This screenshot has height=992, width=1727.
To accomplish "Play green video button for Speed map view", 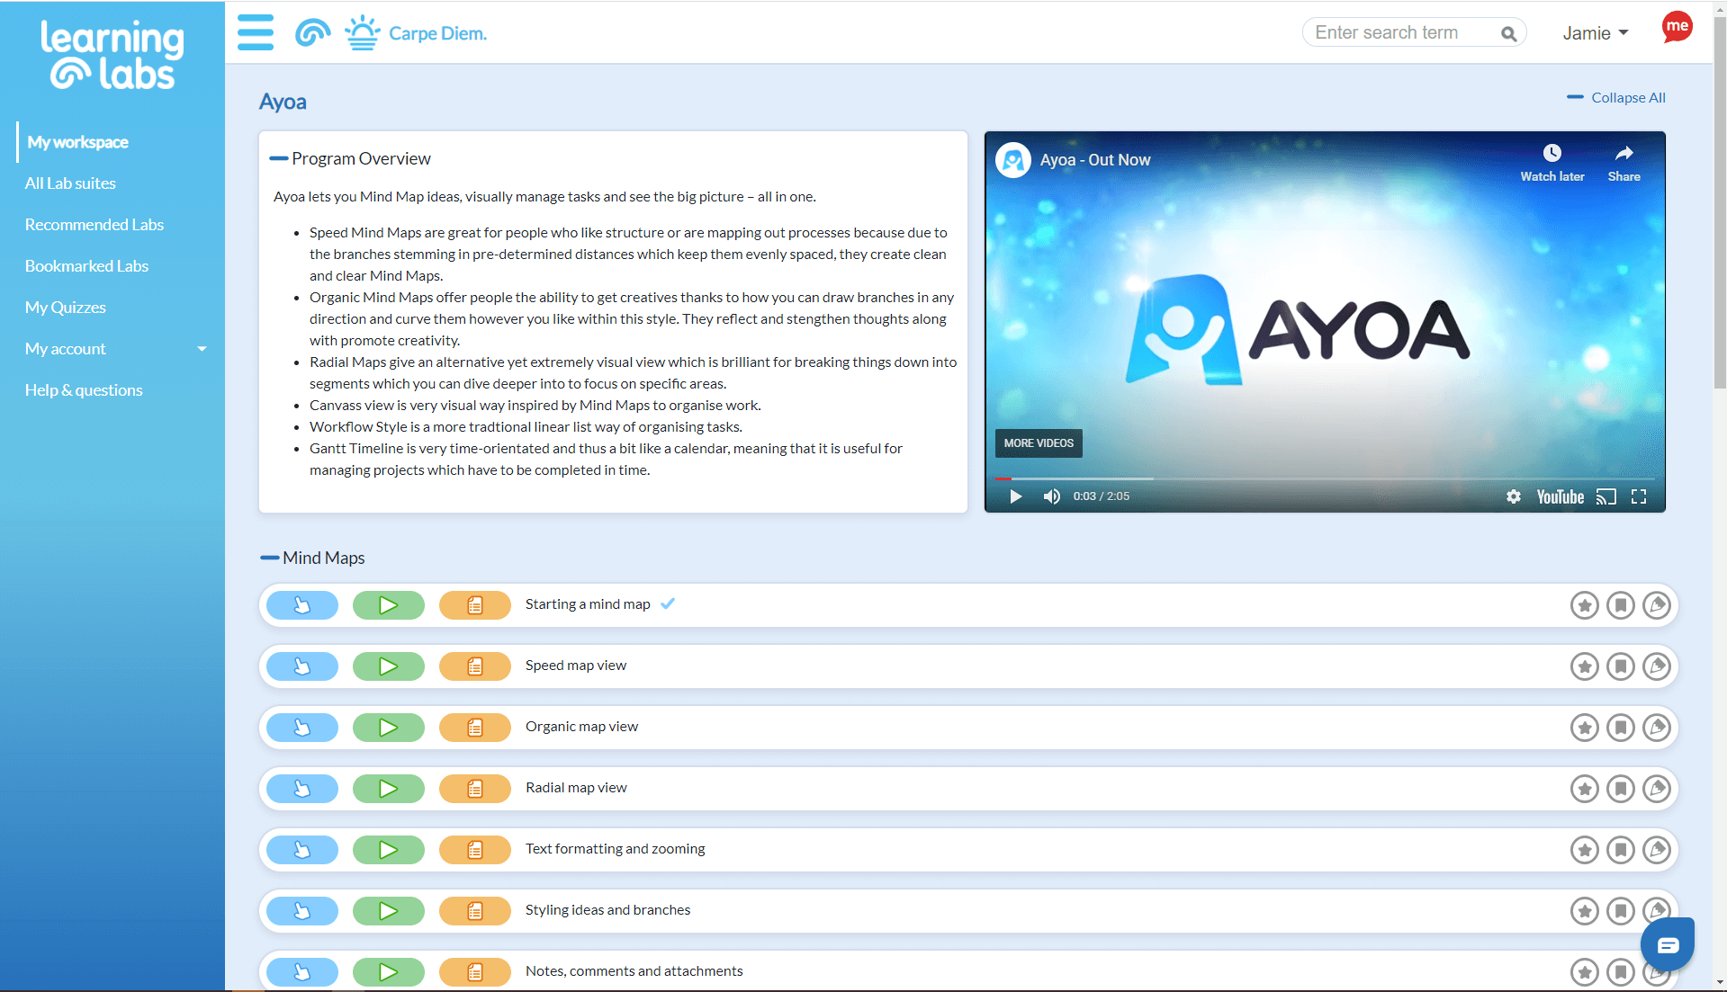I will coord(389,666).
